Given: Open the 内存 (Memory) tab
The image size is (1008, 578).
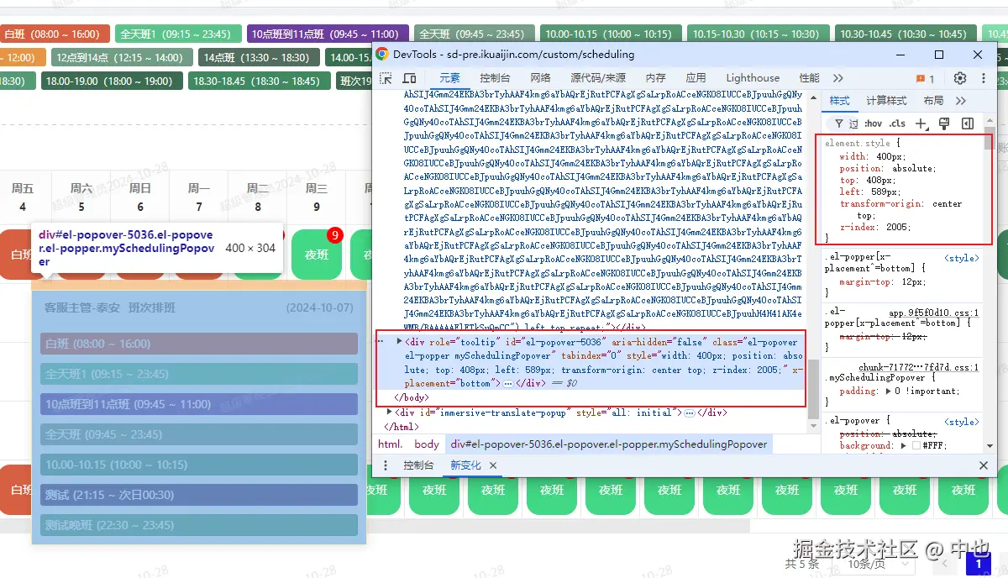Looking at the screenshot, I should (655, 78).
